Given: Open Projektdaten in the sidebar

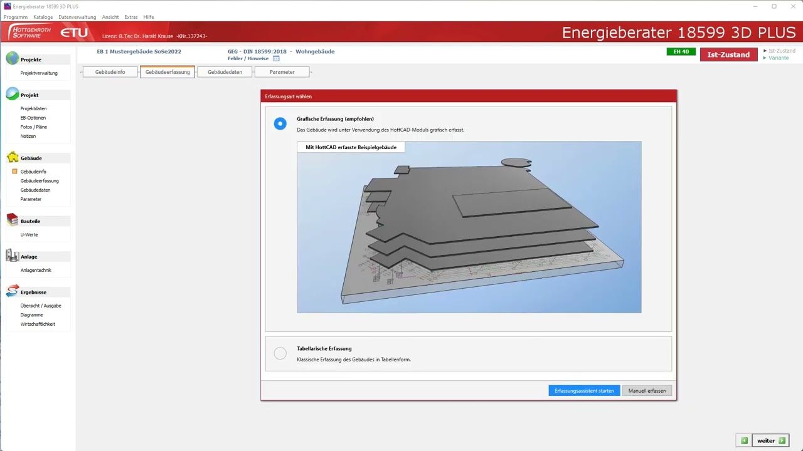Looking at the screenshot, I should pos(33,109).
